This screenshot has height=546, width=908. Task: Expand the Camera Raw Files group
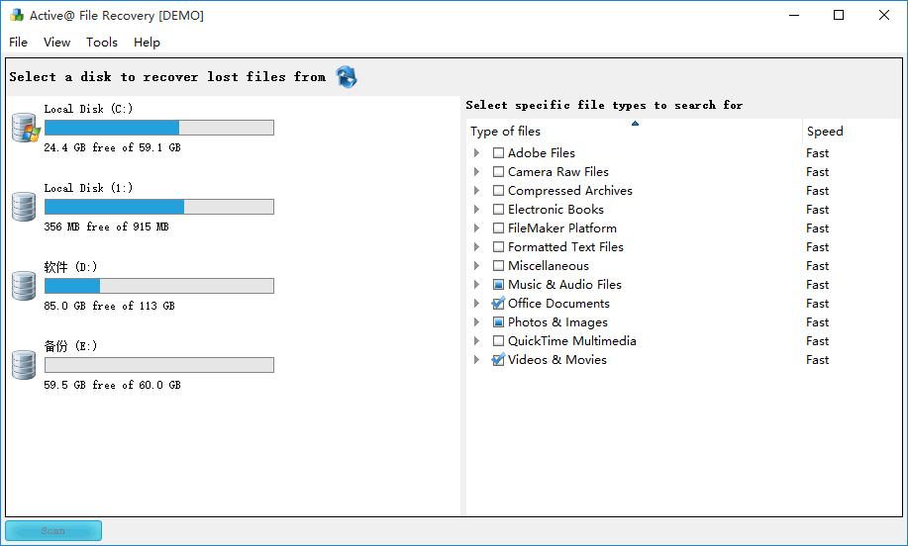pos(476,172)
